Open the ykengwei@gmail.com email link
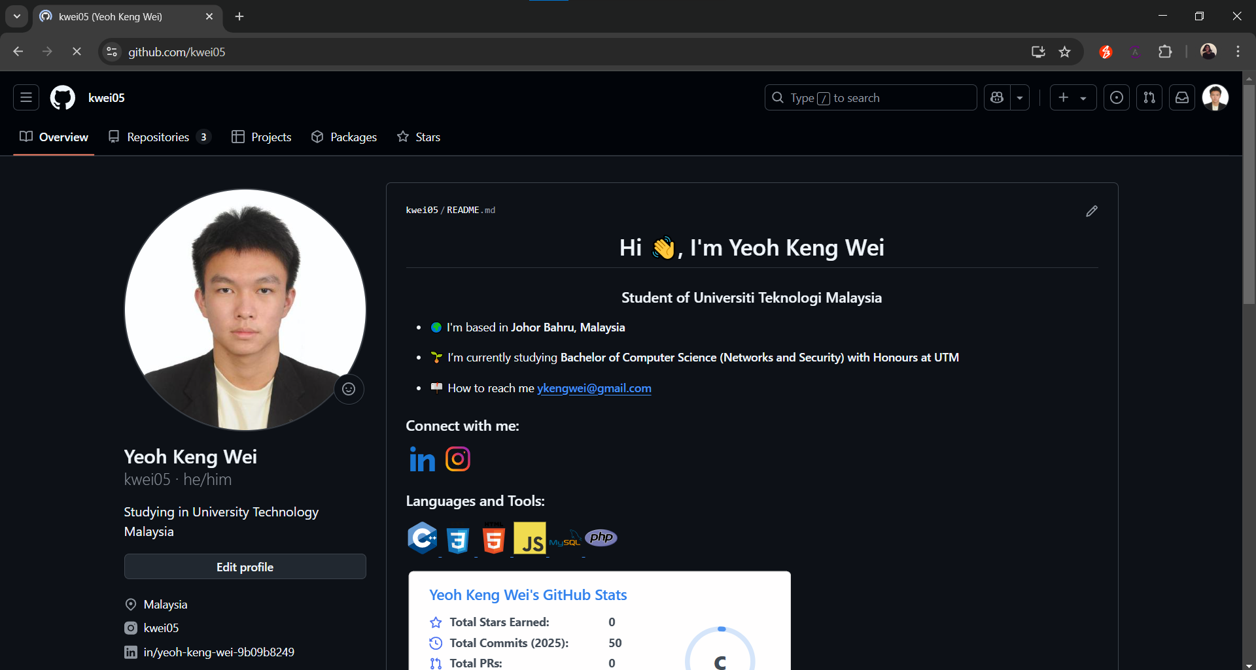 pos(594,388)
